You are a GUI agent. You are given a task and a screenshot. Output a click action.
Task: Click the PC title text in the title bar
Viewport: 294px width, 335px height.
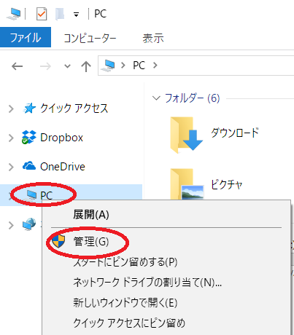100,14
